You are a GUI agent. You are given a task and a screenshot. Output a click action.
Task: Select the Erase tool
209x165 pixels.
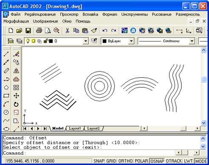coord(16,54)
